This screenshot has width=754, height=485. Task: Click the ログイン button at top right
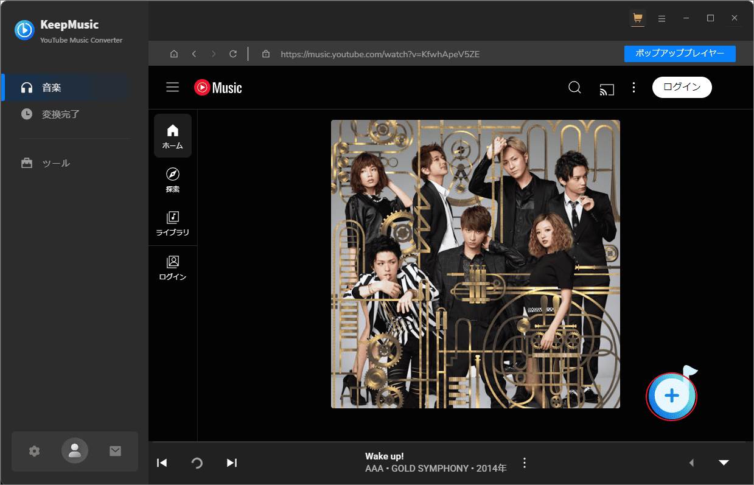(x=682, y=87)
